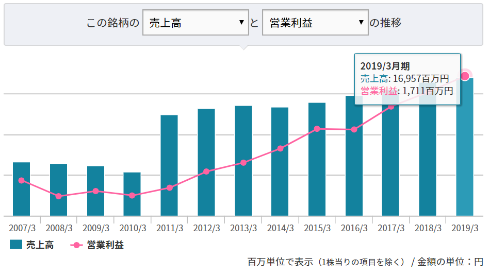Click the teal 売上高 legend swatch

point(16,245)
